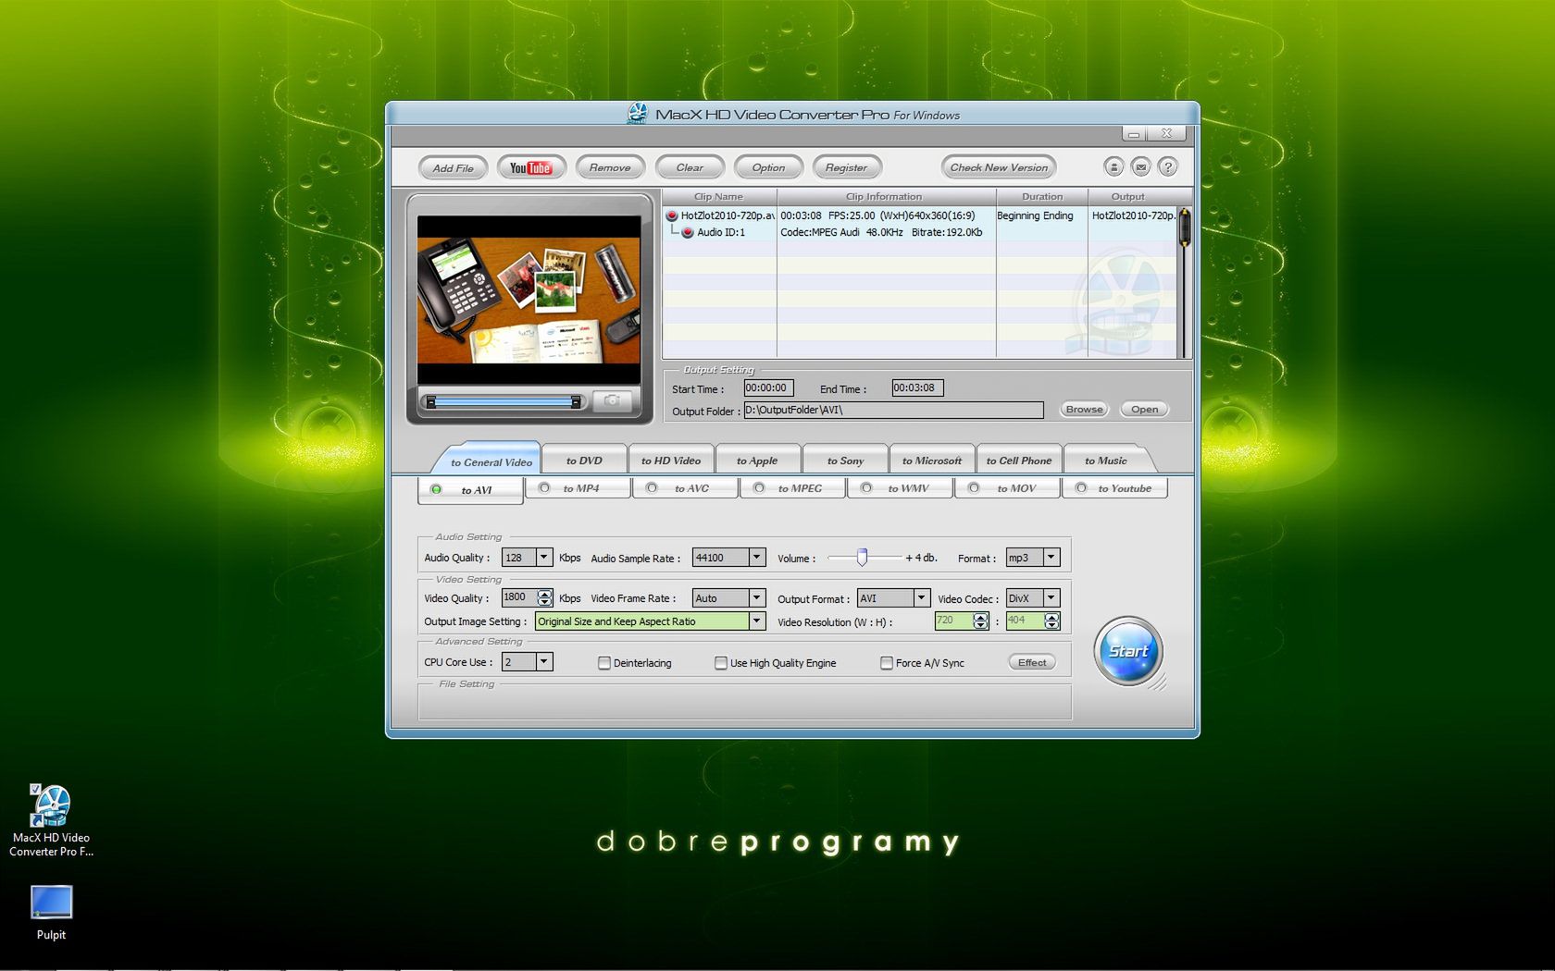Viewport: 1555px width, 971px height.
Task: Open the Option button
Action: click(768, 167)
